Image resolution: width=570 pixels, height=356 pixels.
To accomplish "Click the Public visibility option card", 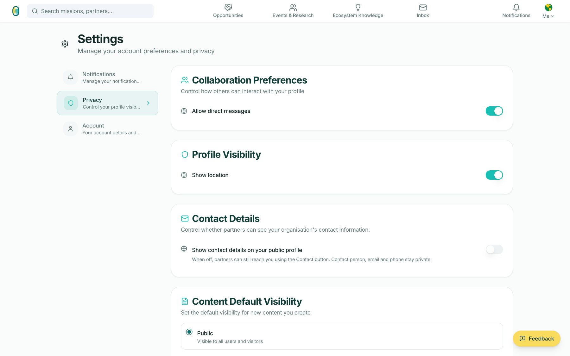I will click(x=342, y=336).
